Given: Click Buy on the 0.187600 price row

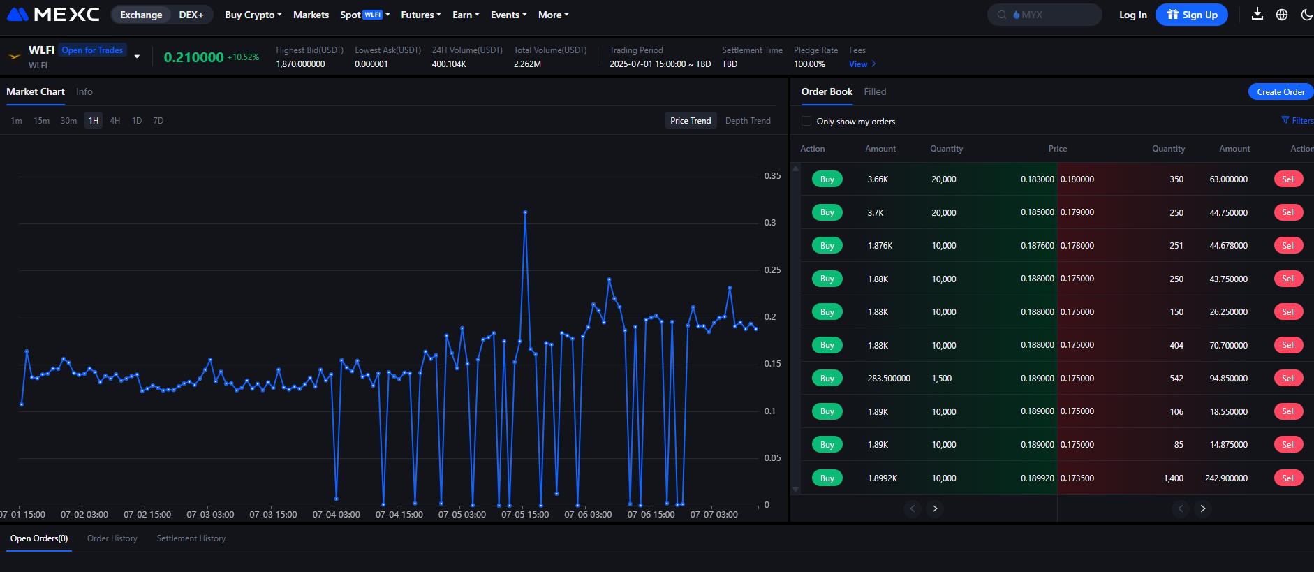Looking at the screenshot, I should 827,246.
